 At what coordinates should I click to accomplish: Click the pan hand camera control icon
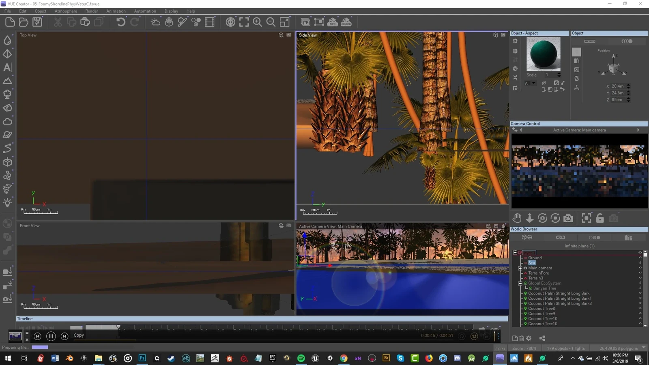click(516, 218)
